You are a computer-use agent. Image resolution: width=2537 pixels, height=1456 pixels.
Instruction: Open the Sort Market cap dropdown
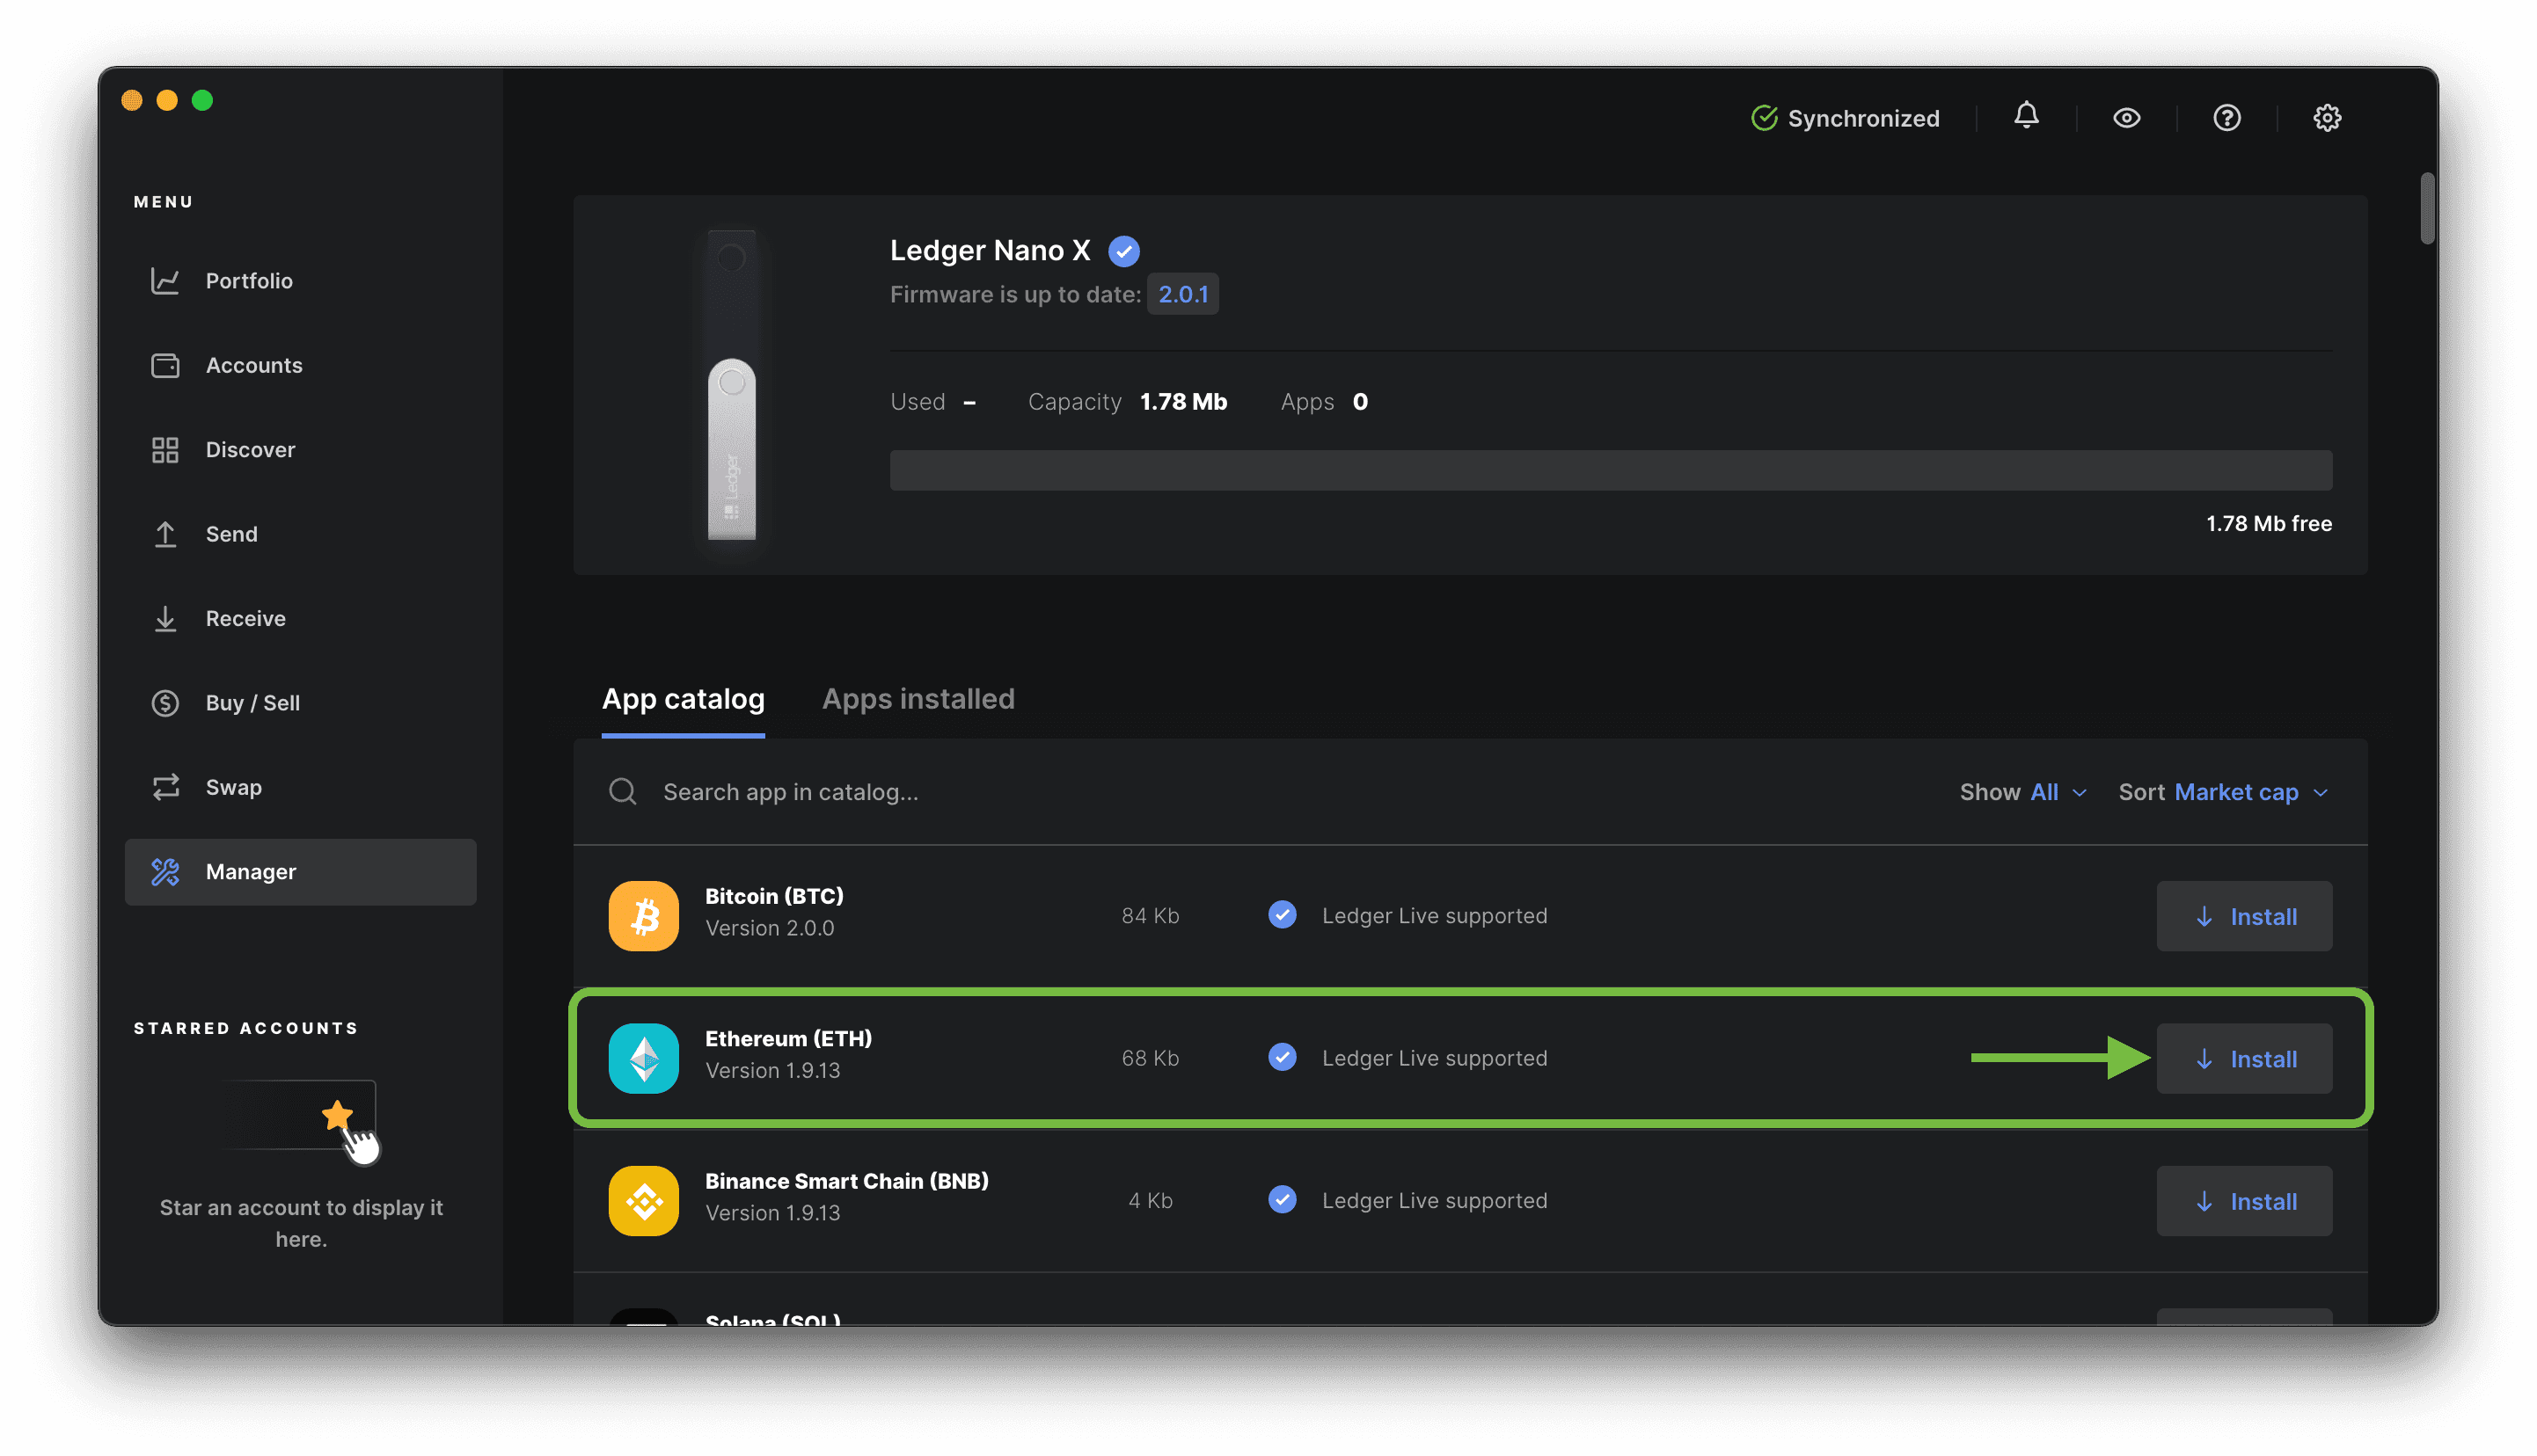2223,792
